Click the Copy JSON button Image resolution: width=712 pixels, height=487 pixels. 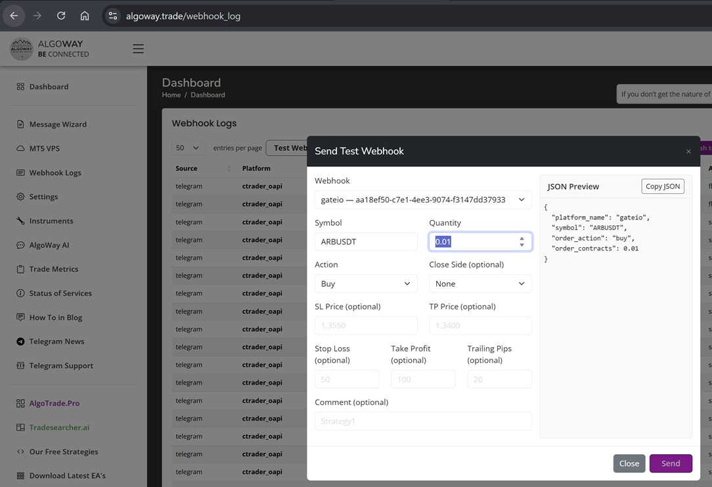663,186
